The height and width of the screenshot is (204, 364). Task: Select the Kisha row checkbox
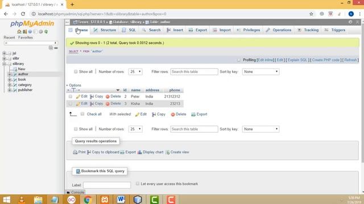pyautogui.click(x=71, y=104)
